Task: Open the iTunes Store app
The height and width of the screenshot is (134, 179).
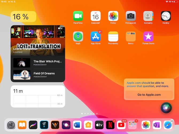Action: pyautogui.click(x=148, y=36)
